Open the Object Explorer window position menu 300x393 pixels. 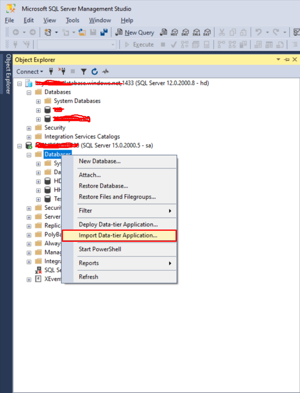pos(278,59)
